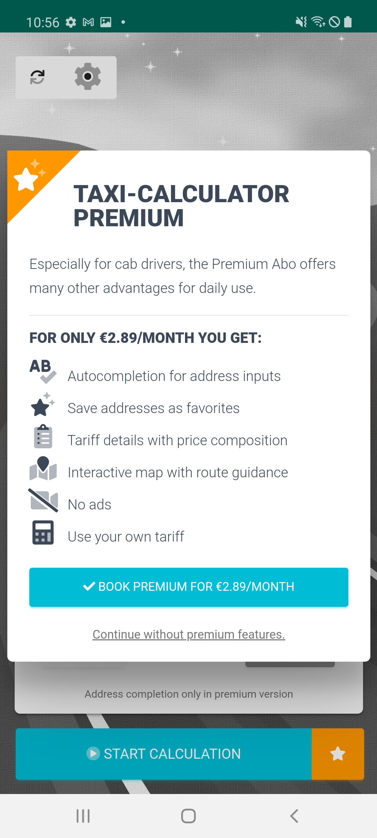Tap 'Use your own tariff' text
Image resolution: width=377 pixels, height=838 pixels.
pos(126,537)
